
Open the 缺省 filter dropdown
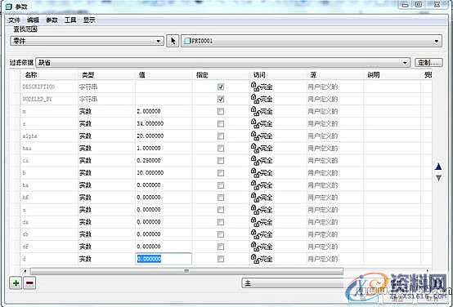(222, 62)
